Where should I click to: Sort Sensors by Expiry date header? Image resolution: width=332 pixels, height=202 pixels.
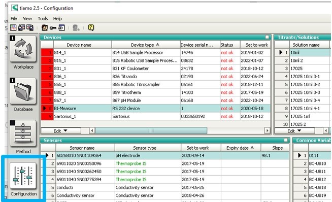(x=241, y=148)
